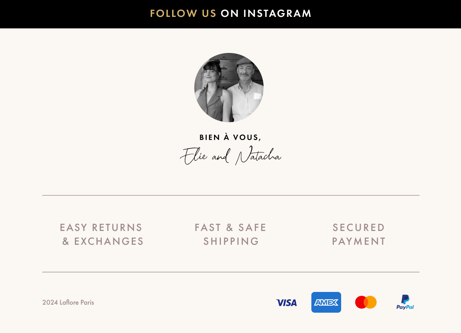This screenshot has height=333, width=461.
Task: Click the "2024 Laflore Paris" copyright text
Action: point(68,302)
